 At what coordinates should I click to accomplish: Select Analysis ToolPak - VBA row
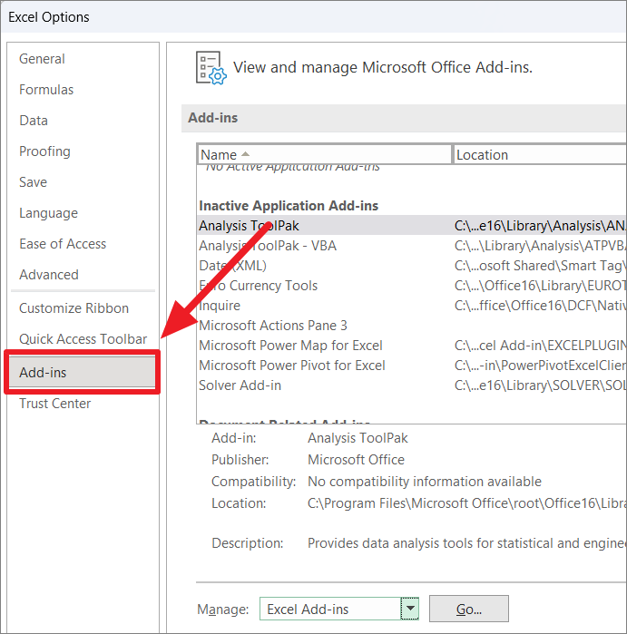click(x=412, y=246)
